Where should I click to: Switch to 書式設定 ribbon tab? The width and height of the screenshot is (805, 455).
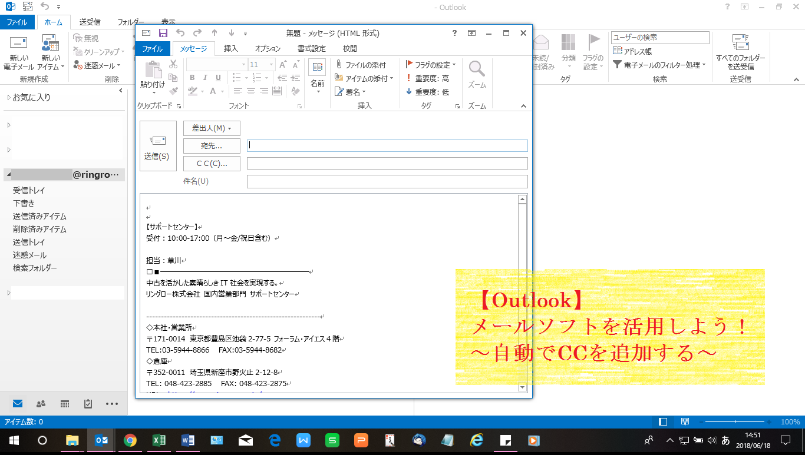(311, 49)
